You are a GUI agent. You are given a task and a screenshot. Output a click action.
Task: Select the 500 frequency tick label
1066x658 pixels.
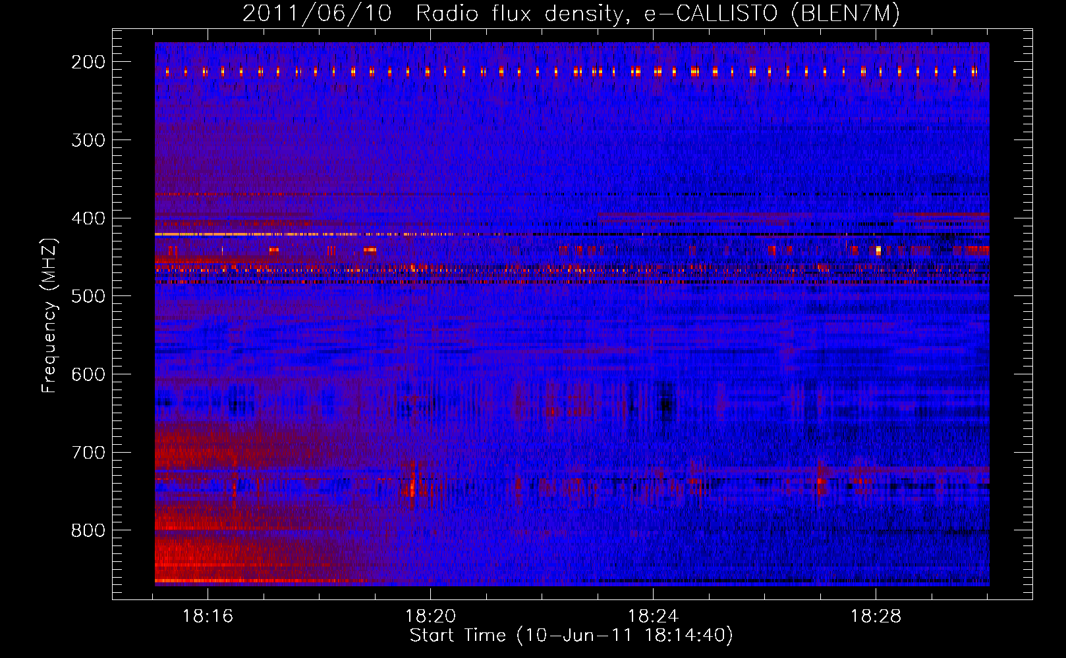click(x=88, y=296)
